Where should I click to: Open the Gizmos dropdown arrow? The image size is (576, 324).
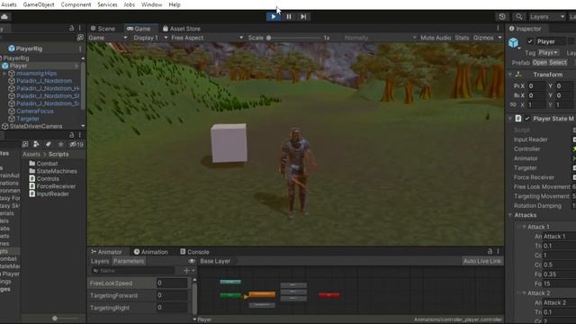point(499,38)
